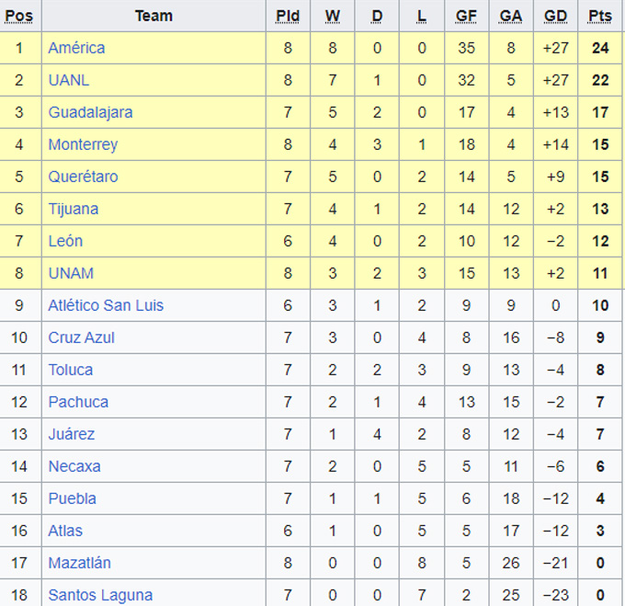Click the GF column header
Viewport: 625px width, 606px height.
pos(466,16)
